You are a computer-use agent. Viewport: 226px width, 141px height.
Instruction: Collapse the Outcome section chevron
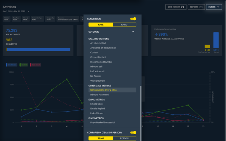pyautogui.click(x=133, y=32)
